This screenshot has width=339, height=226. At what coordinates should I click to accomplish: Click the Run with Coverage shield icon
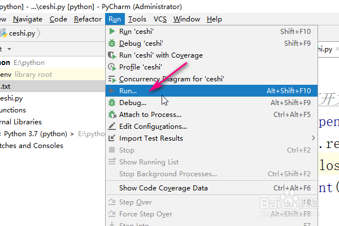112,55
